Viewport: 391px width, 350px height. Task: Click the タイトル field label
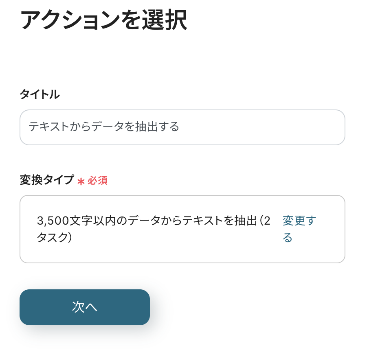click(x=40, y=95)
